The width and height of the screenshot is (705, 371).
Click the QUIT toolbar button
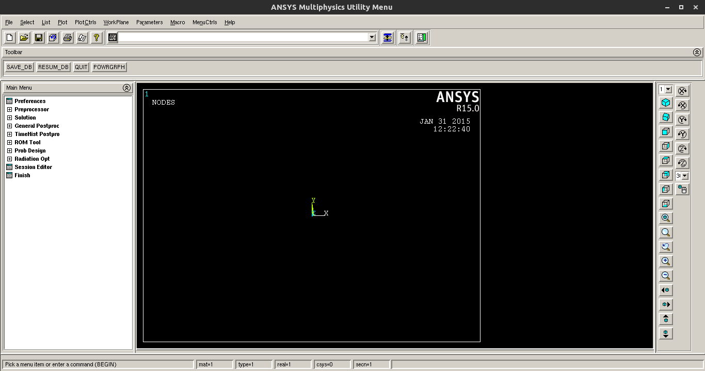tap(81, 67)
